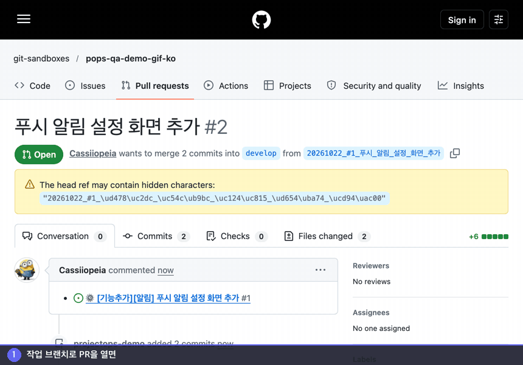
Task: Click the PR title 푸시 알림 설정 화면 추가
Action: pos(107,127)
